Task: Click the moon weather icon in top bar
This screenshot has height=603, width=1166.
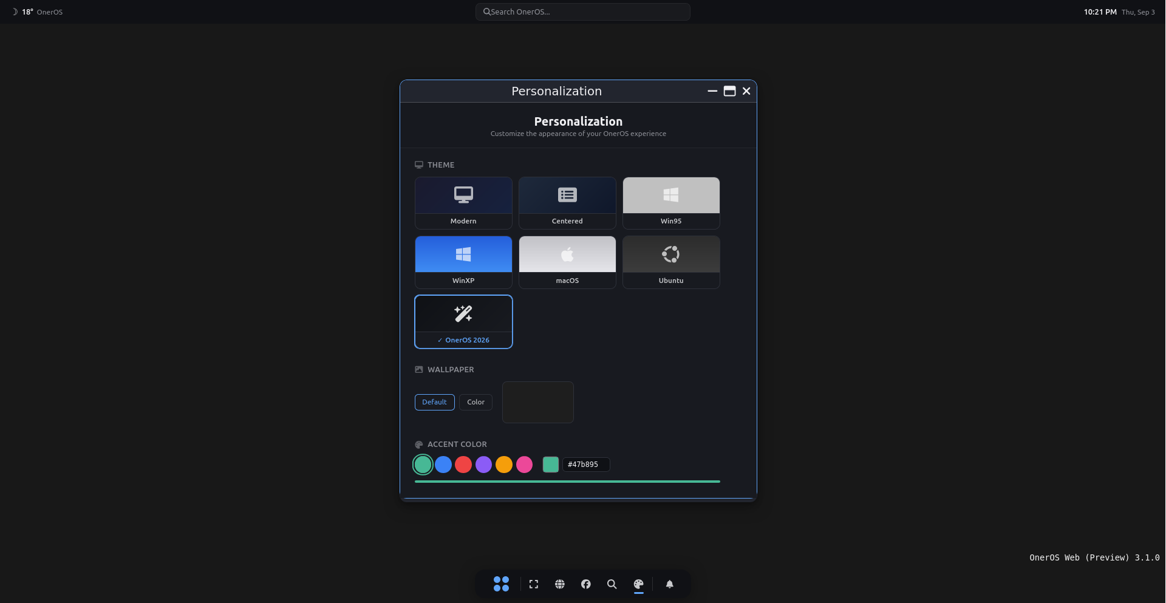Action: tap(15, 12)
